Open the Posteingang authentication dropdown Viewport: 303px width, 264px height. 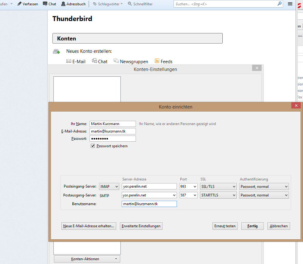[x=264, y=187]
